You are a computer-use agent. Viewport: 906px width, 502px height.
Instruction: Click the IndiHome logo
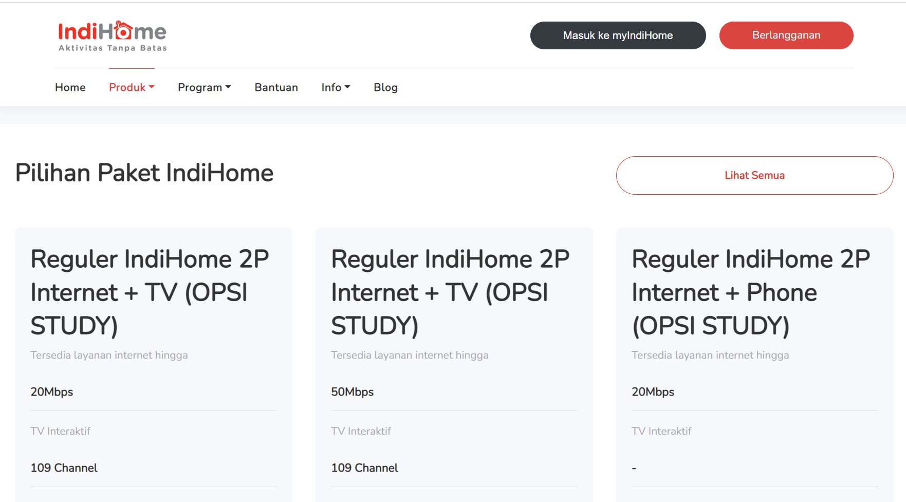[x=112, y=36]
